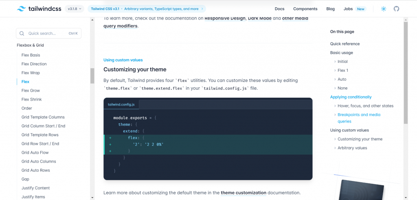
Task: Open the v3.1.8 version dropdown
Action: tap(75, 9)
